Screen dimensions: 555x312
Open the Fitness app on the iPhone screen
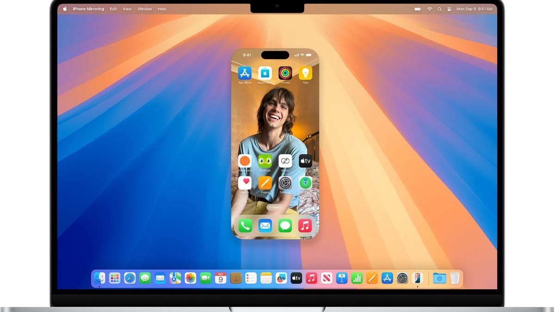pyautogui.click(x=285, y=73)
